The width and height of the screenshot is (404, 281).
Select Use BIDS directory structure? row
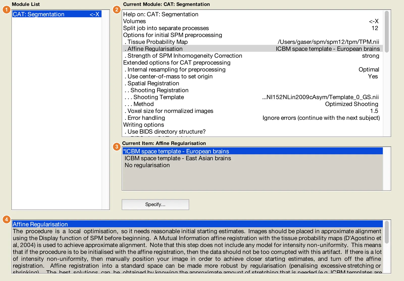tap(252, 132)
